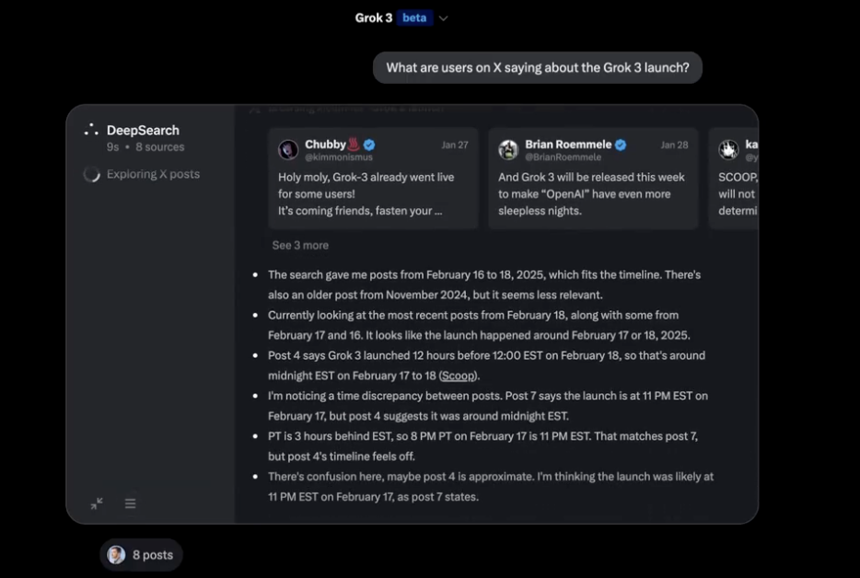Open Chubby's profile avatar
This screenshot has height=578, width=860.
pos(289,149)
